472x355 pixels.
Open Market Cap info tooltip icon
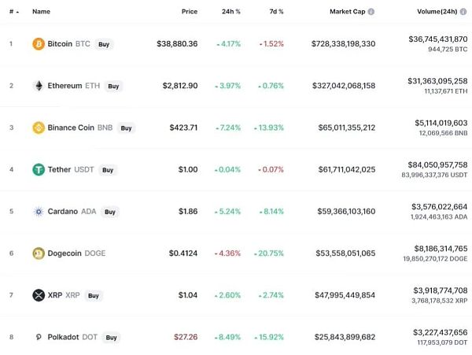click(371, 12)
